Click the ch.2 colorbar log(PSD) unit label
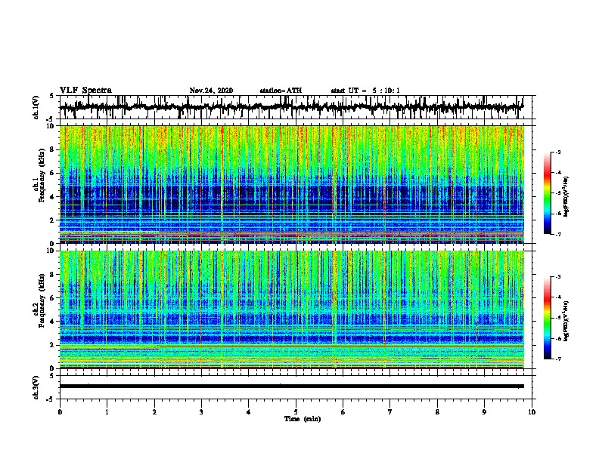 566,321
